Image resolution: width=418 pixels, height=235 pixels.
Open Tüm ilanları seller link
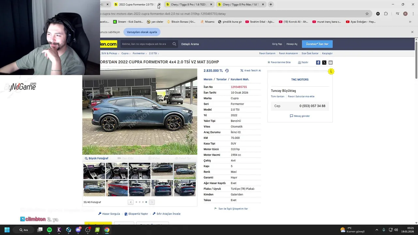(278, 97)
